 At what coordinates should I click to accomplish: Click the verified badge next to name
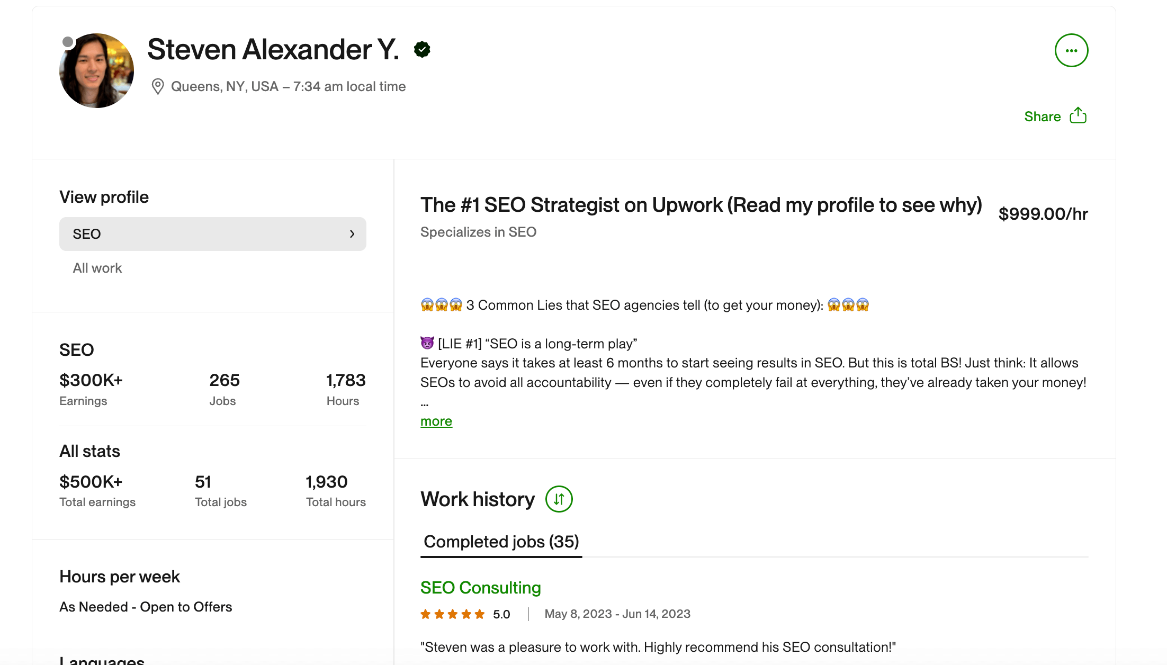tap(422, 49)
